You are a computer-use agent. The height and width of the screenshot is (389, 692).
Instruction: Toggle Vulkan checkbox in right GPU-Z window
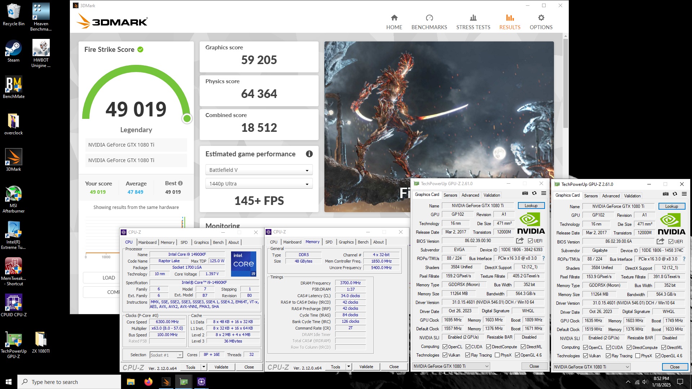coord(585,356)
